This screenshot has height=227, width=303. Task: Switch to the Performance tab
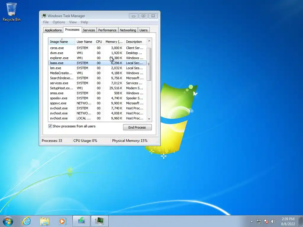coord(107,30)
